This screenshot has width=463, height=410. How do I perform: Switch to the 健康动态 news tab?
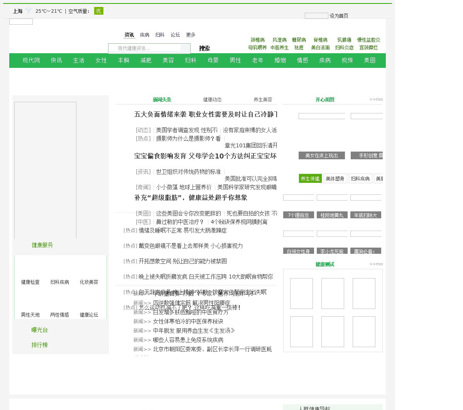pyautogui.click(x=212, y=100)
